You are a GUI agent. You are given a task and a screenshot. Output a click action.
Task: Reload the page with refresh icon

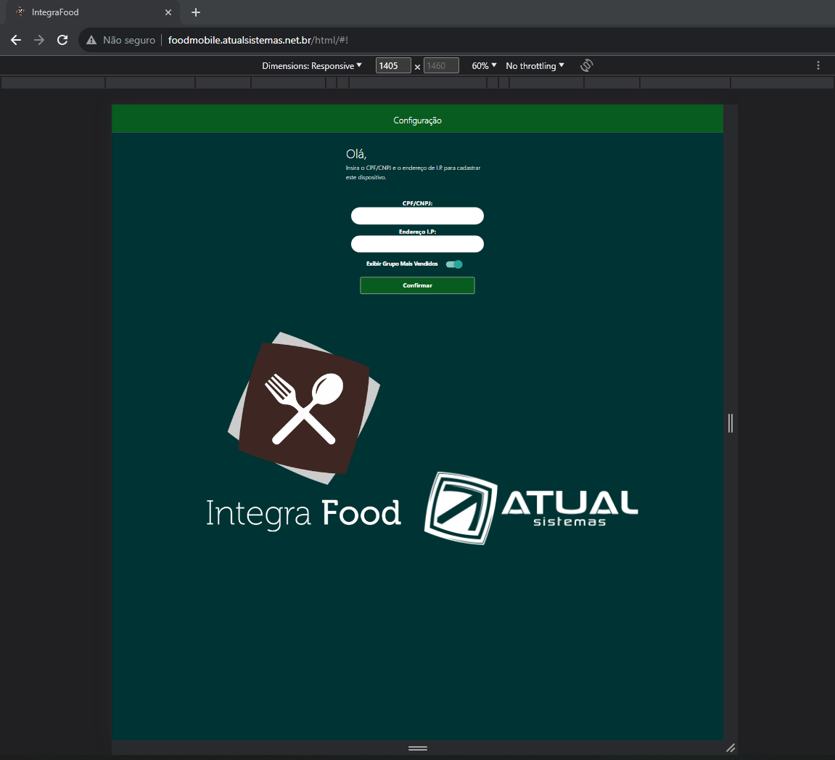click(x=62, y=40)
